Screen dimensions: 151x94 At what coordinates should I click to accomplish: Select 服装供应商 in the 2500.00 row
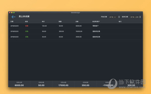click(96, 37)
